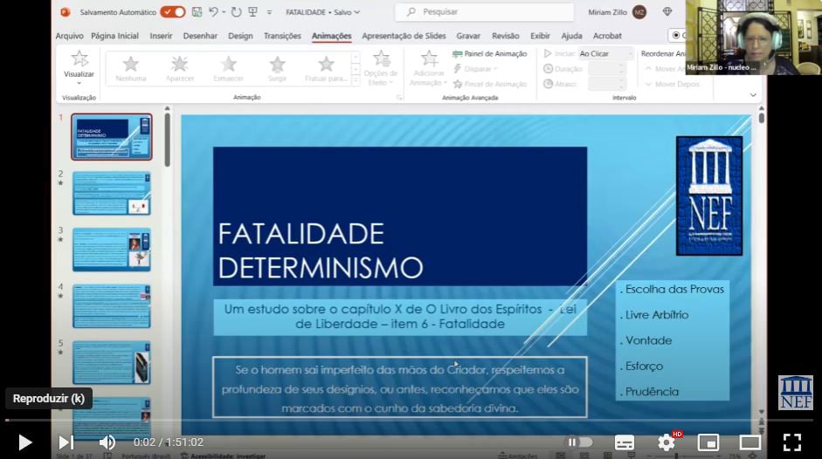
Task: Open the video settings gear
Action: click(x=667, y=442)
